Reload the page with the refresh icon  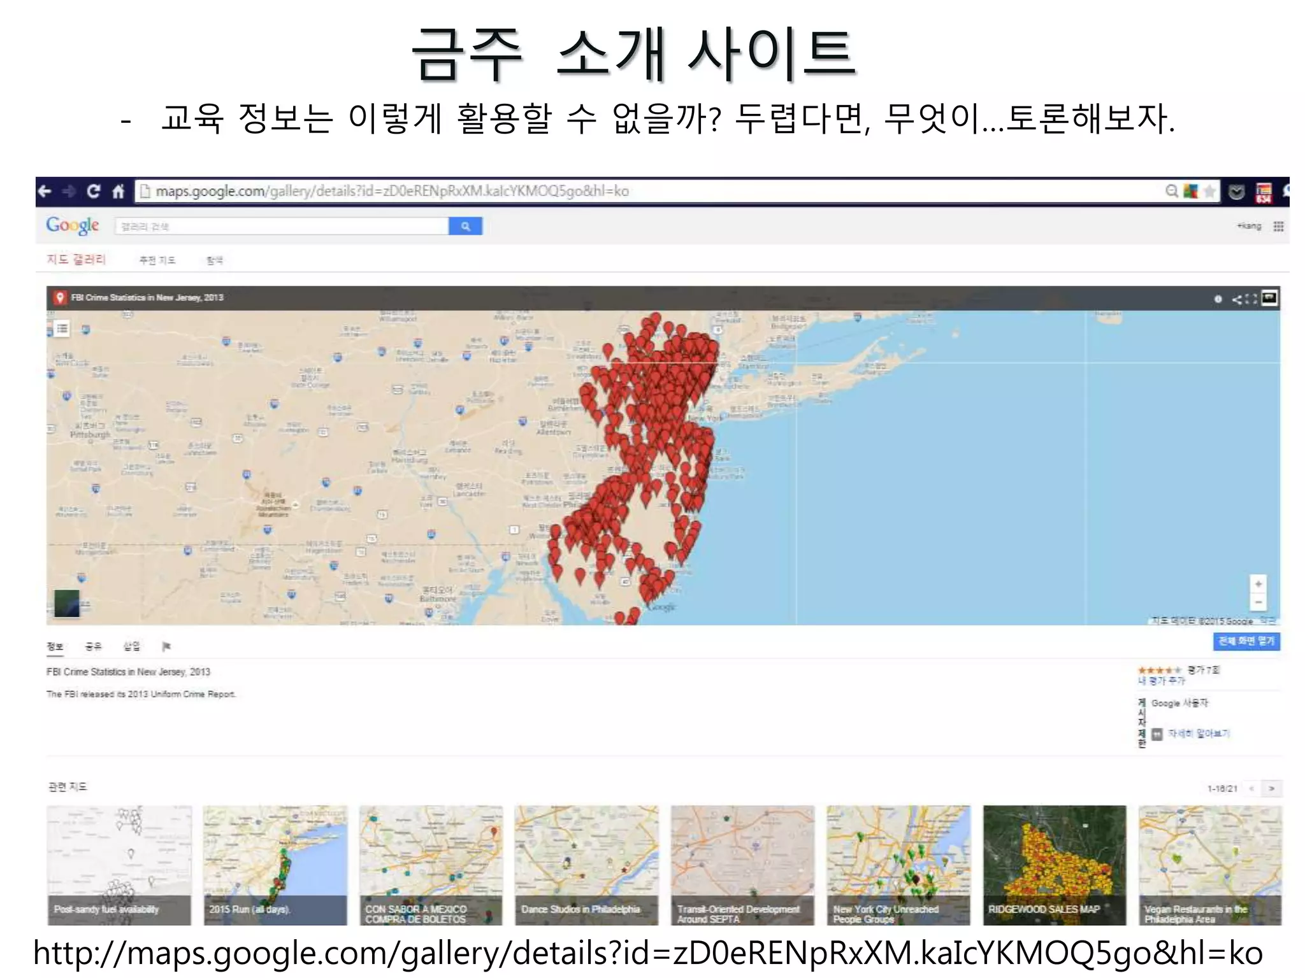pyautogui.click(x=94, y=191)
